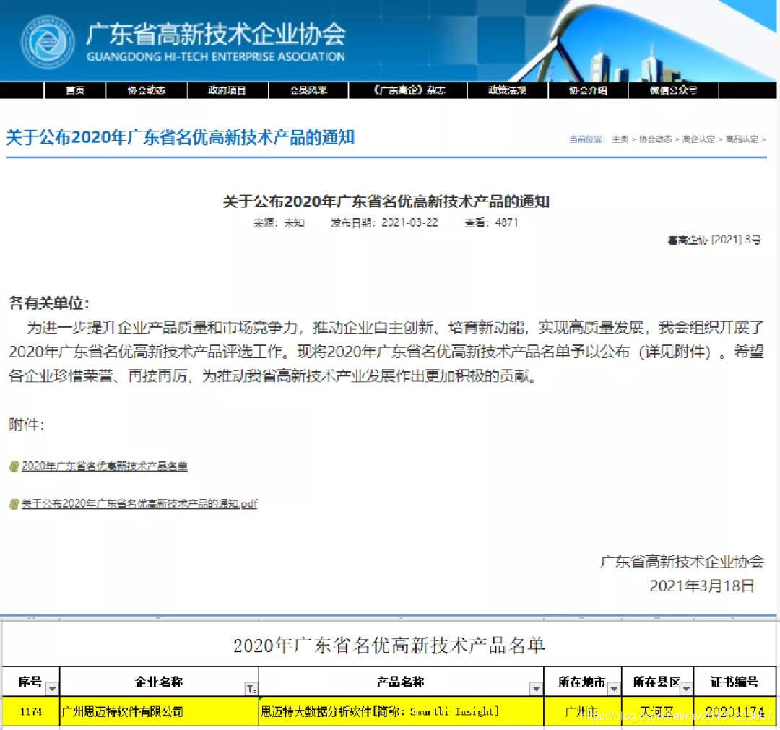Click the table title 2020年广东省名优高新技术产品名单
780x730 pixels.
coord(389,646)
